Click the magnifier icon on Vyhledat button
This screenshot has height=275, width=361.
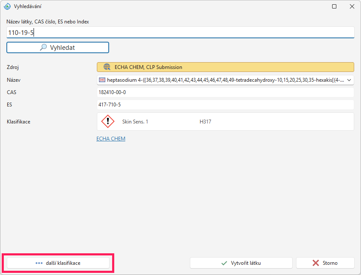pyautogui.click(x=43, y=47)
